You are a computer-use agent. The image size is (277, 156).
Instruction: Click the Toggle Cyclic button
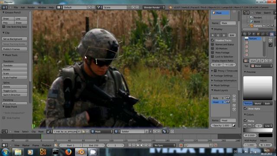coord(14,91)
